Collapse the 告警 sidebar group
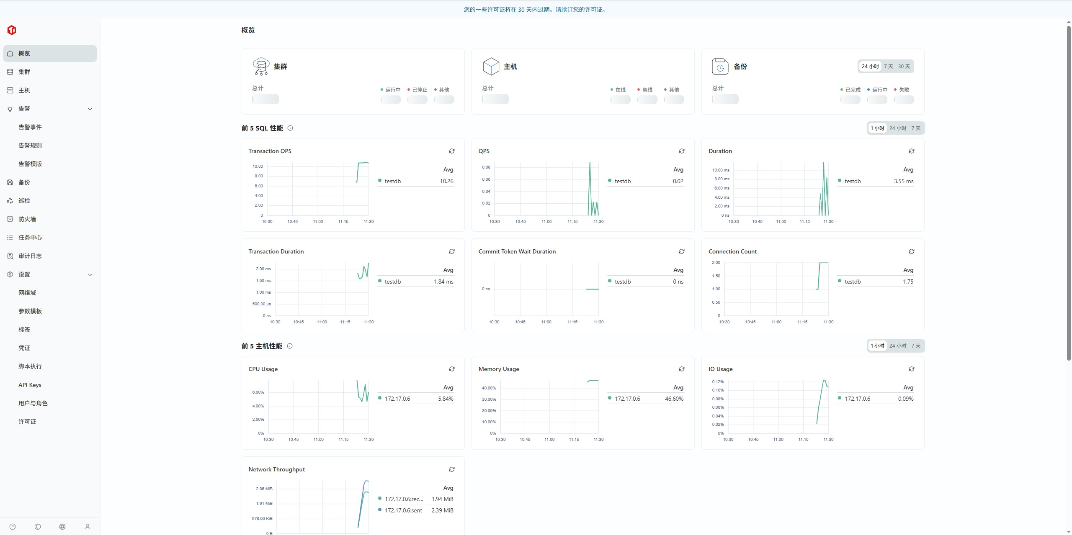Screen dimensions: 1072x535 (90, 109)
